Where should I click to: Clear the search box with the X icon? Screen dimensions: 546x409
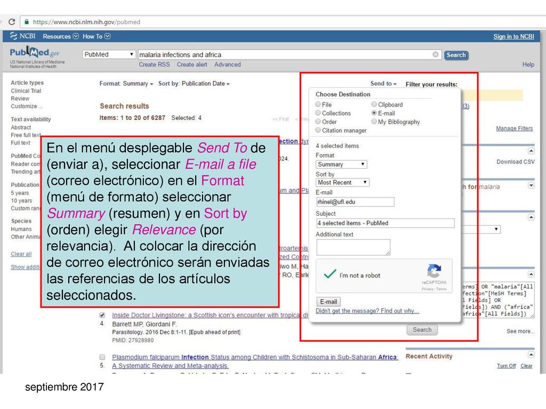435,55
